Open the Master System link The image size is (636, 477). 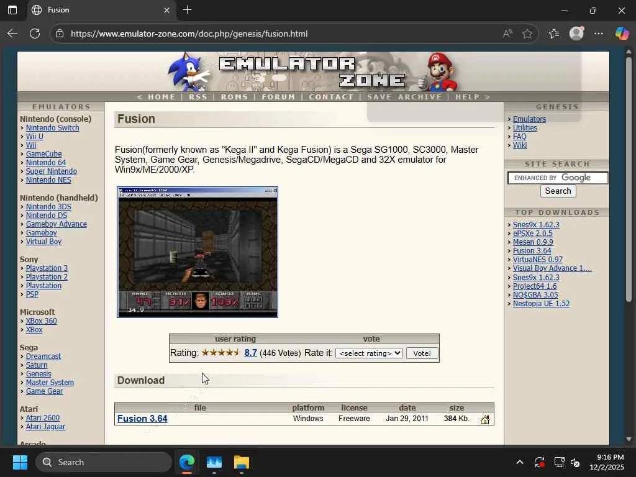[x=50, y=383]
